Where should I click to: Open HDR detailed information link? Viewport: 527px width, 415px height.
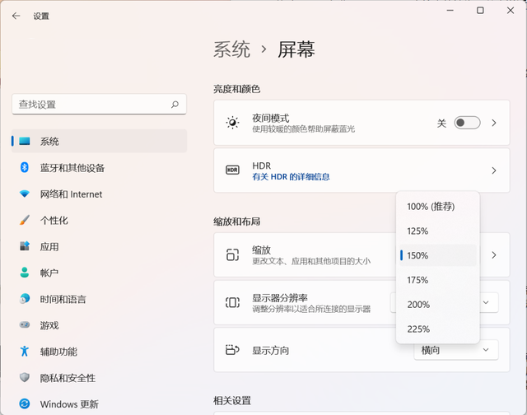(x=291, y=177)
